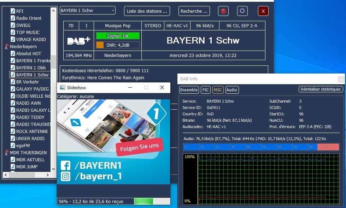
Task: Select MDR JUMP station
Action: [27, 167]
